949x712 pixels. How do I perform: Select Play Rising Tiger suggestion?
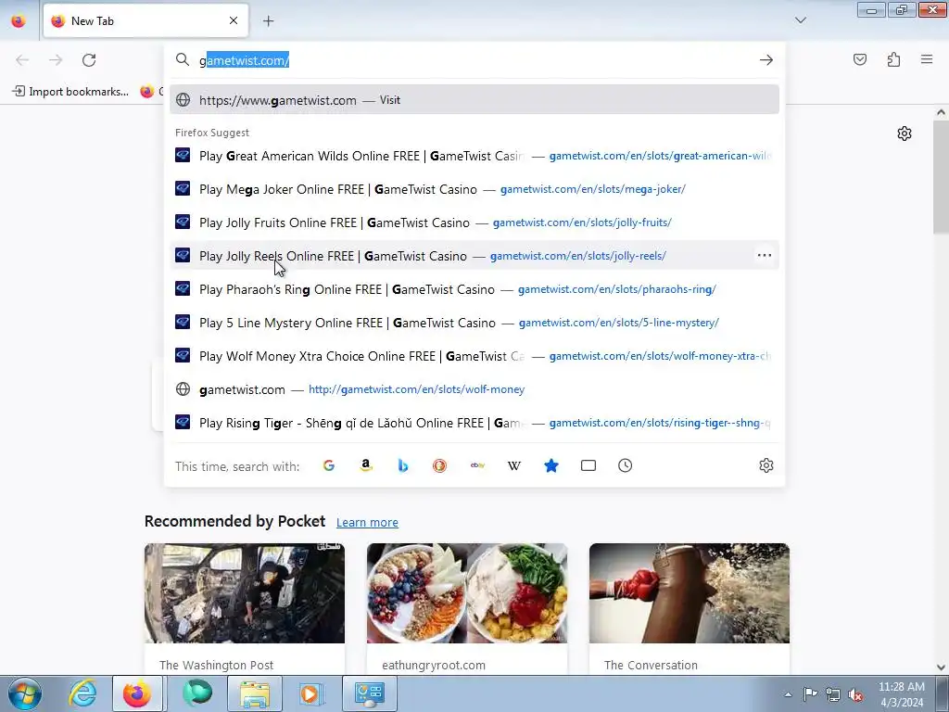coord(474,423)
